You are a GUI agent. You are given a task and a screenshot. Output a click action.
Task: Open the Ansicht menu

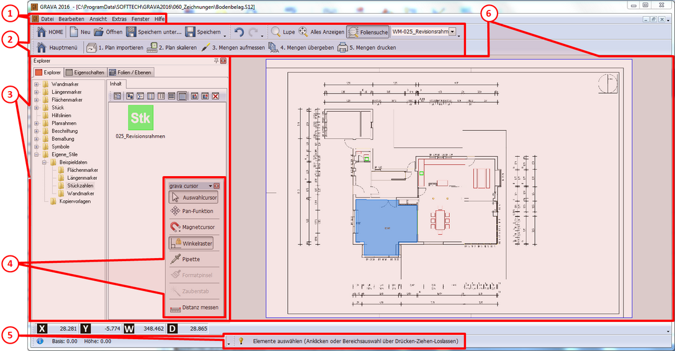[98, 19]
